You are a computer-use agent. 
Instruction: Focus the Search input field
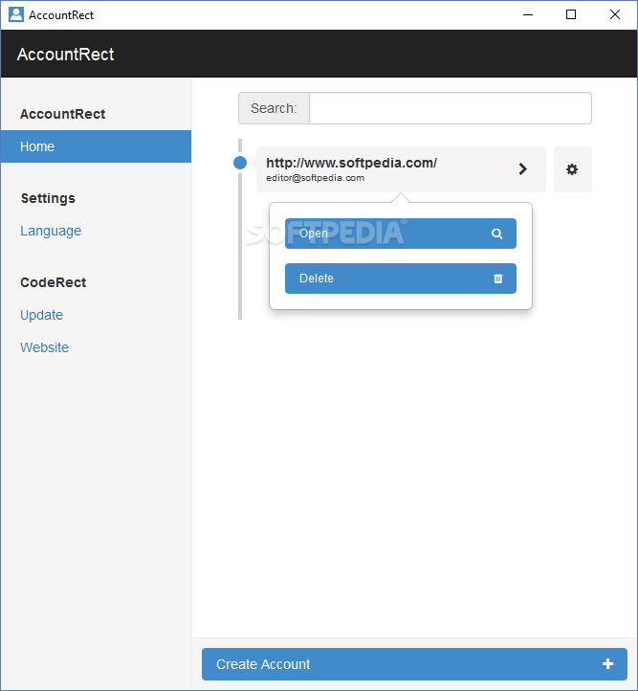[x=451, y=108]
